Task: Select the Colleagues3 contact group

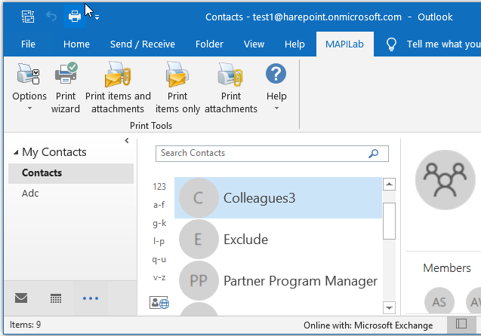Action: click(278, 197)
